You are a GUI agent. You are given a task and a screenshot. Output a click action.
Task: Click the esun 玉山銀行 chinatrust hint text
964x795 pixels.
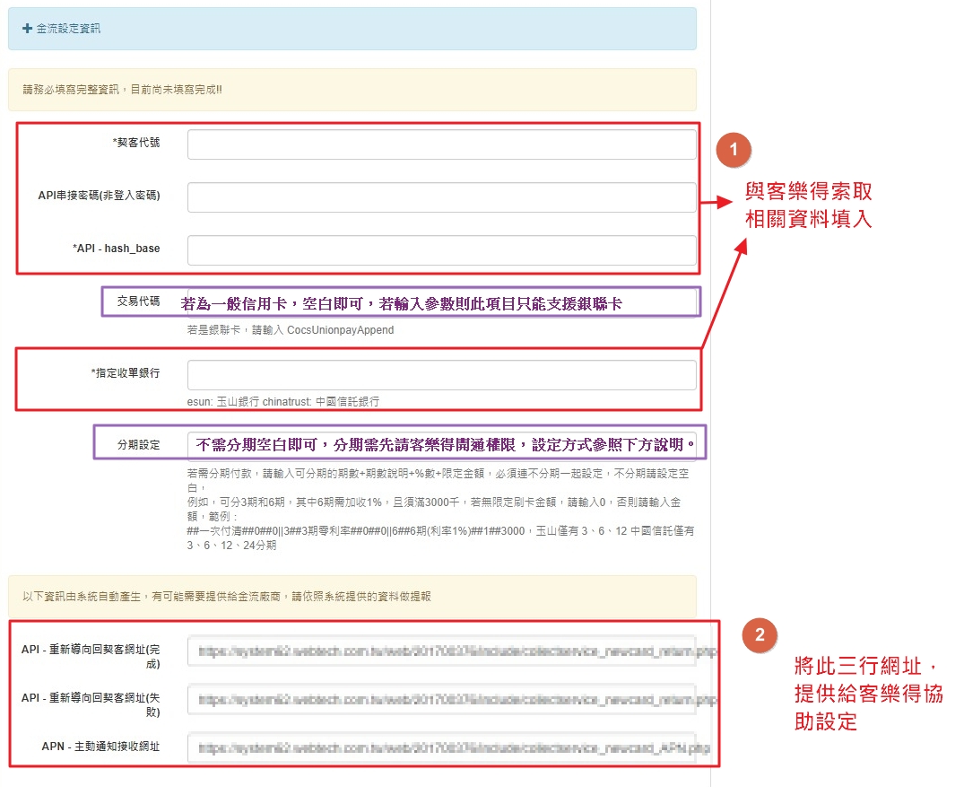point(289,402)
